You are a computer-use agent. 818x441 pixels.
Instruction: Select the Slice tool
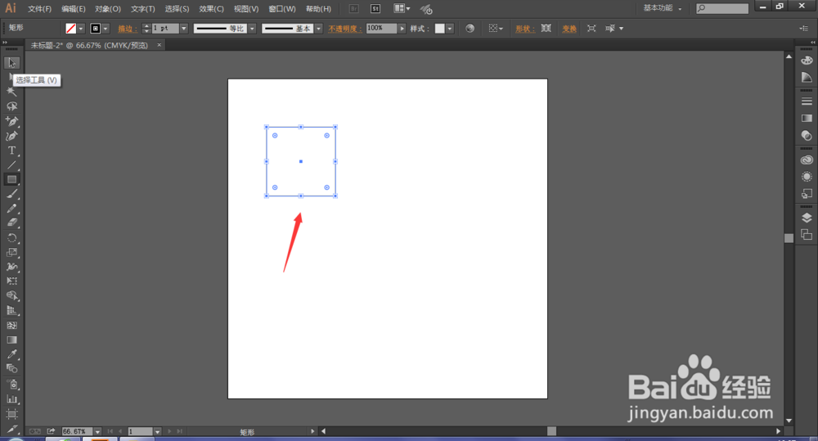(11, 429)
